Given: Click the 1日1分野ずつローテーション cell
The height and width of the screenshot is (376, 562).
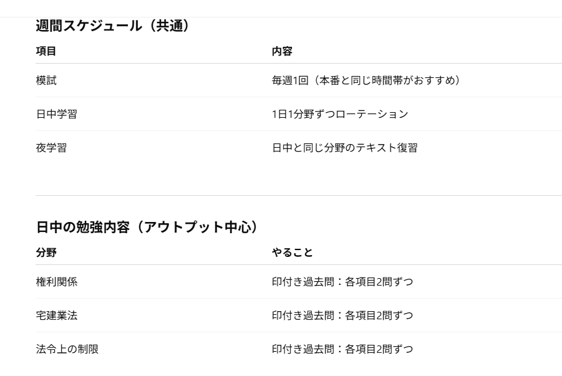Looking at the screenshot, I should click(340, 114).
